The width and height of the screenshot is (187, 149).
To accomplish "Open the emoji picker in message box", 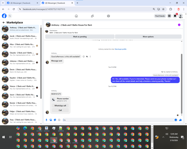I will 176,120.
